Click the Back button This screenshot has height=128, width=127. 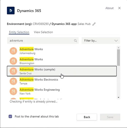87,117
